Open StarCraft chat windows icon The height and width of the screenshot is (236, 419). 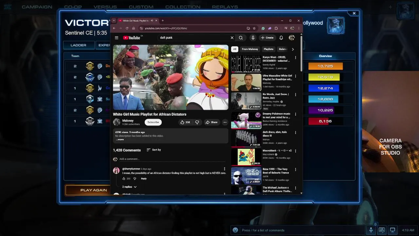(x=382, y=230)
